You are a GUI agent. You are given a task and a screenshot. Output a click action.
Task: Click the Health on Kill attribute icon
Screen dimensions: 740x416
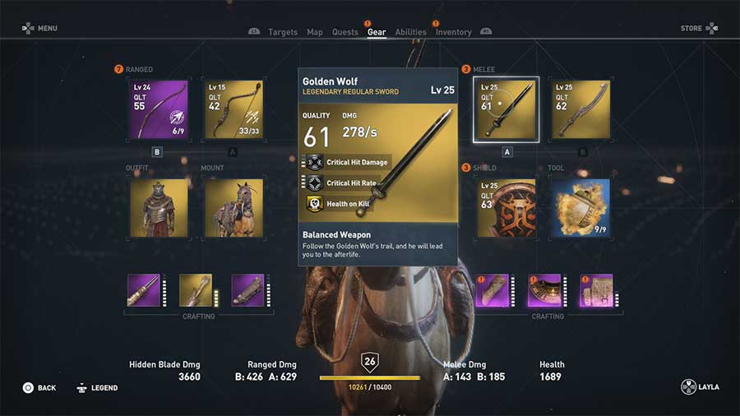pyautogui.click(x=315, y=204)
